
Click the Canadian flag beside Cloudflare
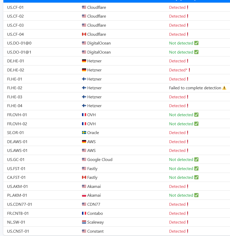pos(84,34)
